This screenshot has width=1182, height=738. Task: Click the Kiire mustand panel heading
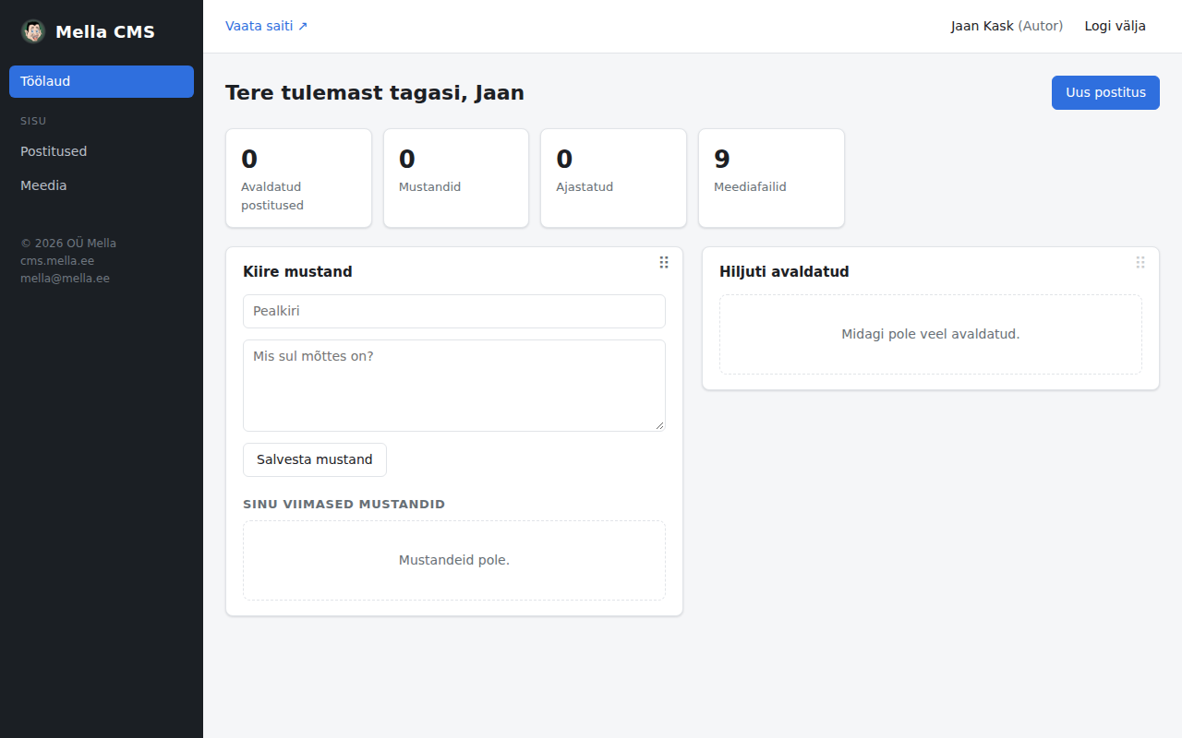[x=297, y=271]
